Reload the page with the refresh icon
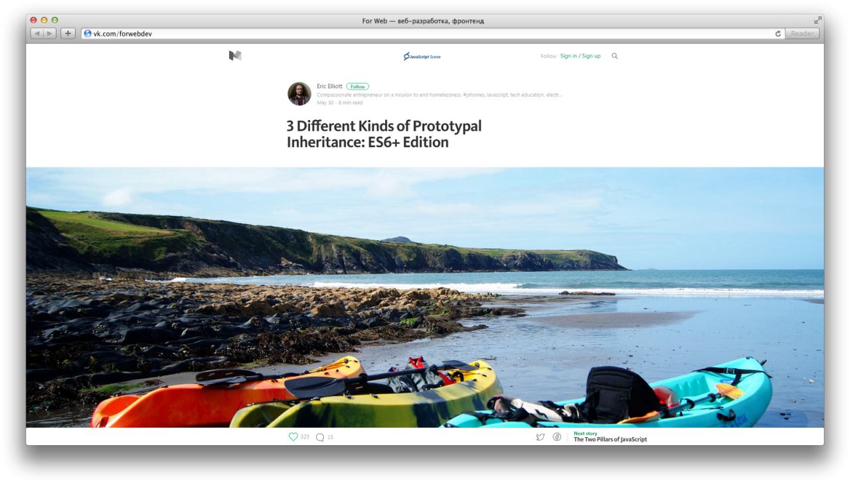The width and height of the screenshot is (850, 483). [778, 33]
